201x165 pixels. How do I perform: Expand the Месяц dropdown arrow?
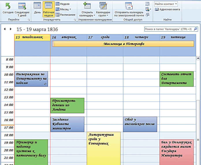click(70, 9)
